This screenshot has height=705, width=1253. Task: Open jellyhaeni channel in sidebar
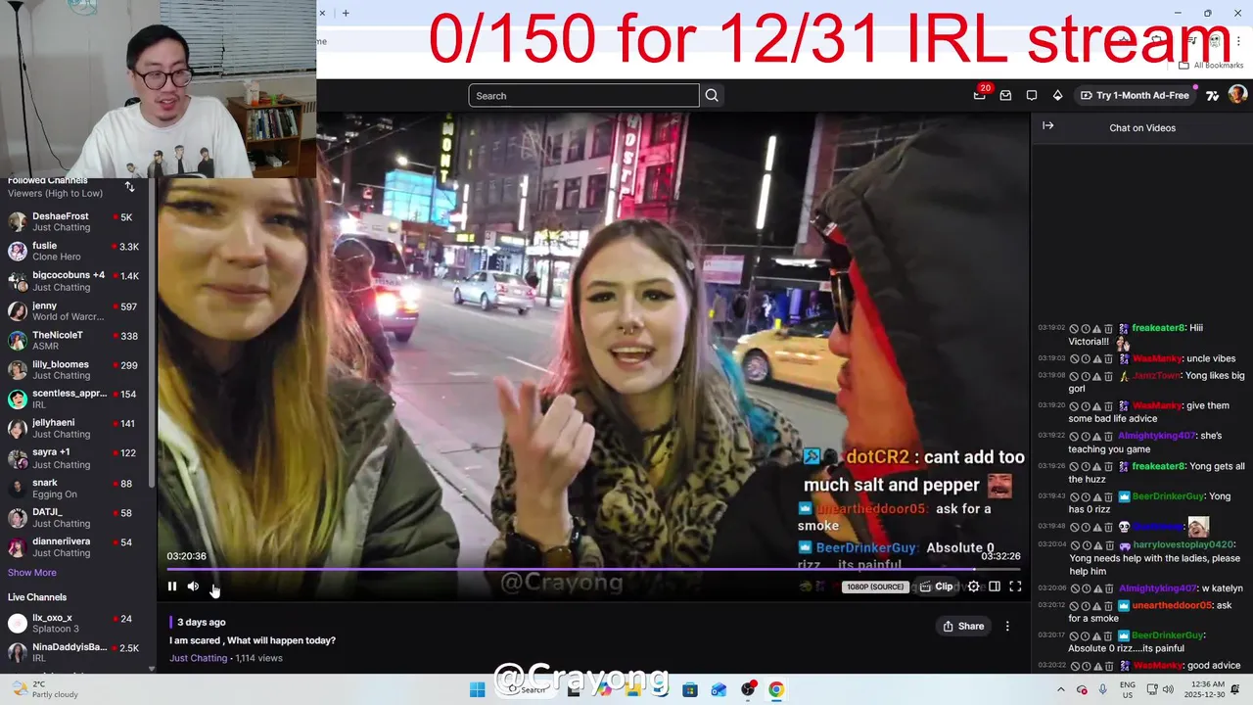pyautogui.click(x=74, y=428)
